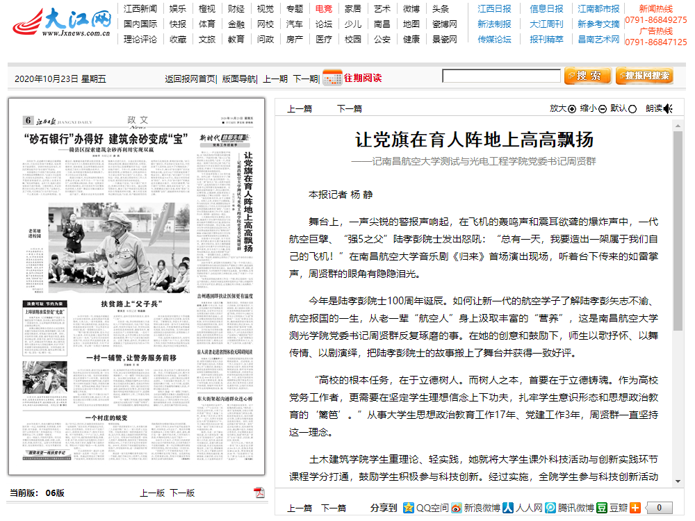This screenshot has width=695, height=521.
Task: Click the 朗读 speaker icon
Action: [668, 108]
